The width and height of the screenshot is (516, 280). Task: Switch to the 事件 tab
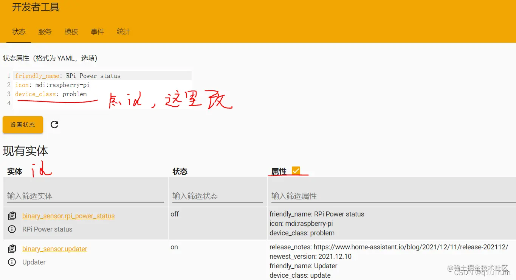click(97, 32)
